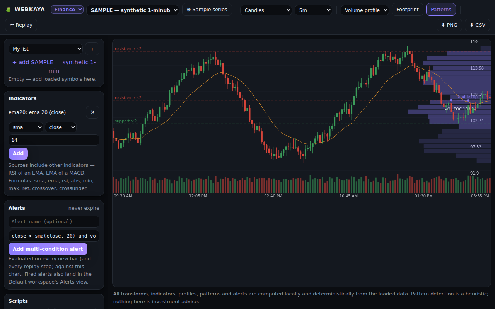Click the alert condition expression field
The height and width of the screenshot is (309, 495).
[x=54, y=236]
